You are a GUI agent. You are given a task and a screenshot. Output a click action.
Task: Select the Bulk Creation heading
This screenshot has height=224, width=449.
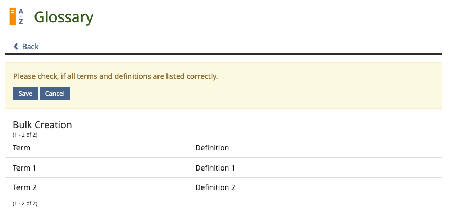[42, 125]
